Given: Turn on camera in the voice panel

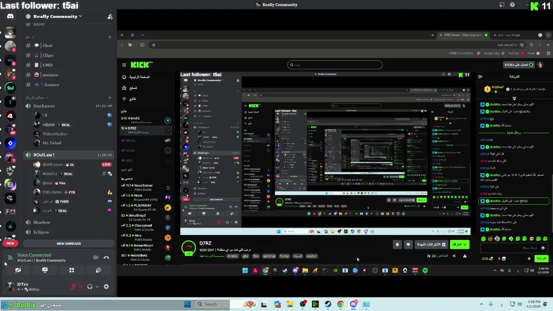Looking at the screenshot, I should coord(18,270).
